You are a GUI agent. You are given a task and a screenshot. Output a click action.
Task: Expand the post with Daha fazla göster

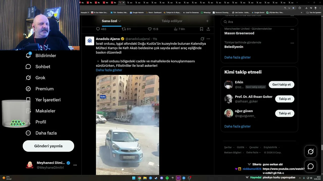pos(109,70)
